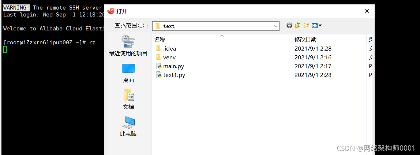The image size is (420, 155).
Task: Expand the 查找范围 text folder dropdown
Action: [275, 26]
